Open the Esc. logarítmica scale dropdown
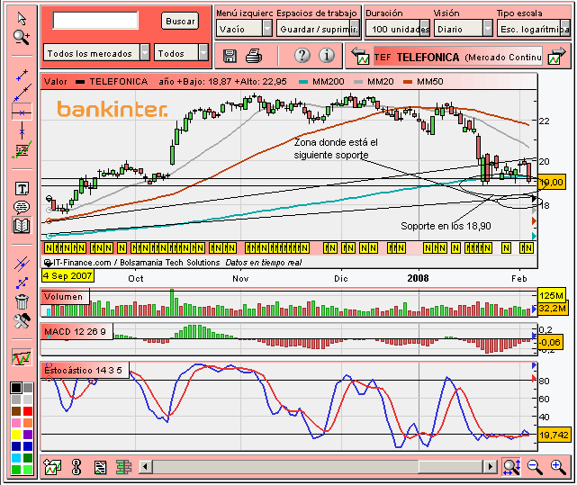This screenshot has height=485, width=577. [x=533, y=28]
